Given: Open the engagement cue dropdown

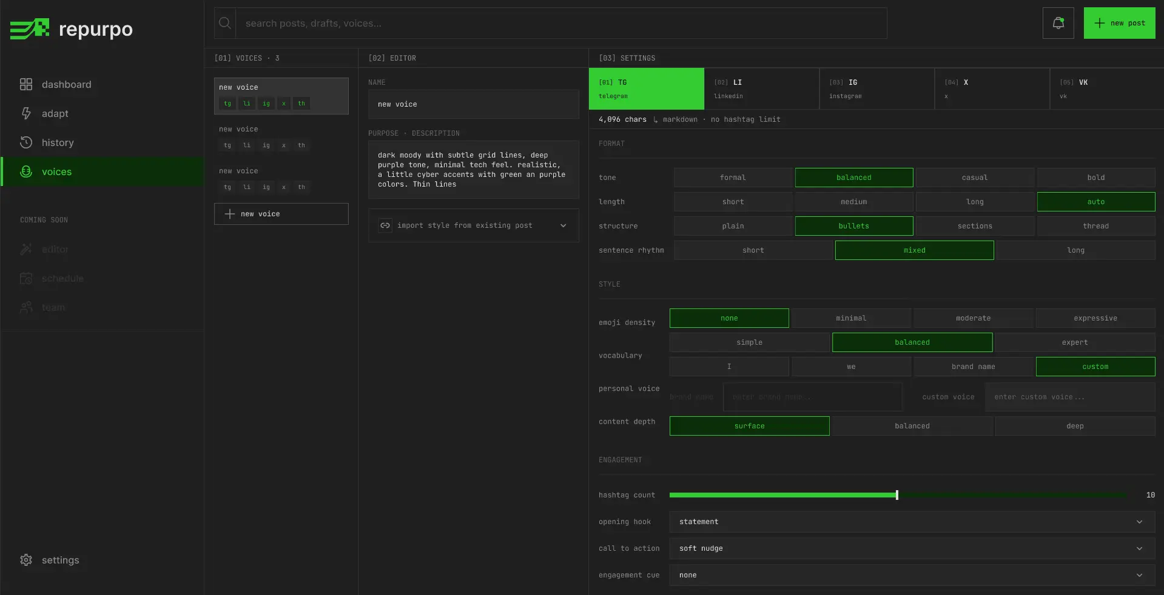Looking at the screenshot, I should click(x=912, y=575).
